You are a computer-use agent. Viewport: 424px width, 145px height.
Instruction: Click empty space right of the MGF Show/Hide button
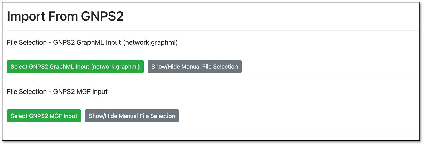(x=299, y=116)
